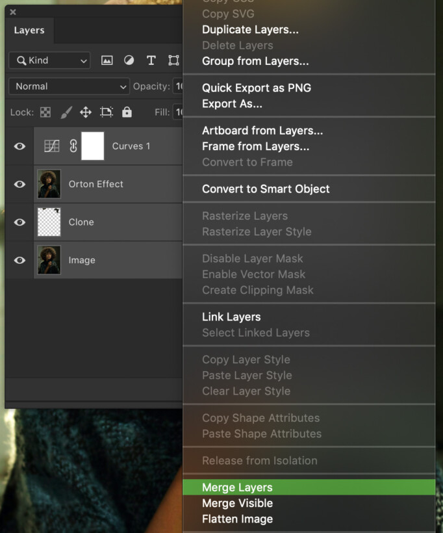The width and height of the screenshot is (443, 533).
Task: Filter for shape layers
Action: (173, 60)
